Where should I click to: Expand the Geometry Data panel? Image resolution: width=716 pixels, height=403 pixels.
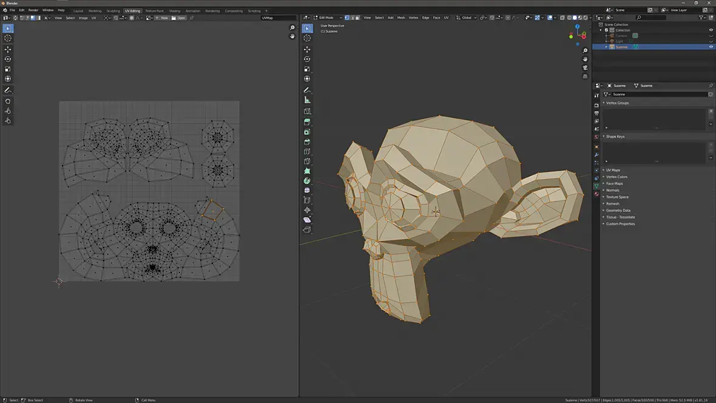[618, 210]
